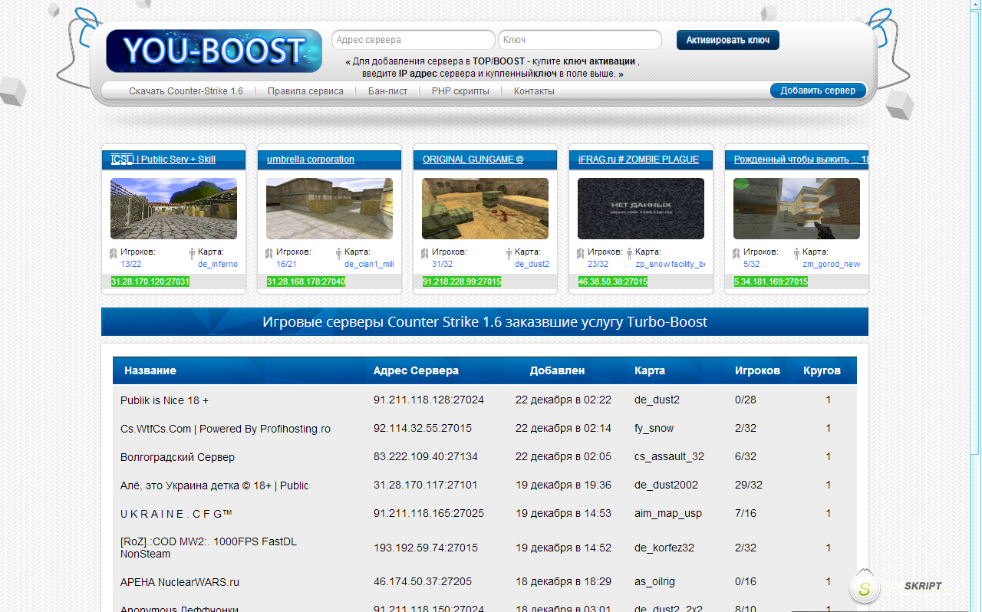Click address 83.222.109.40:27134
The height and width of the screenshot is (612, 982).
coord(426,456)
